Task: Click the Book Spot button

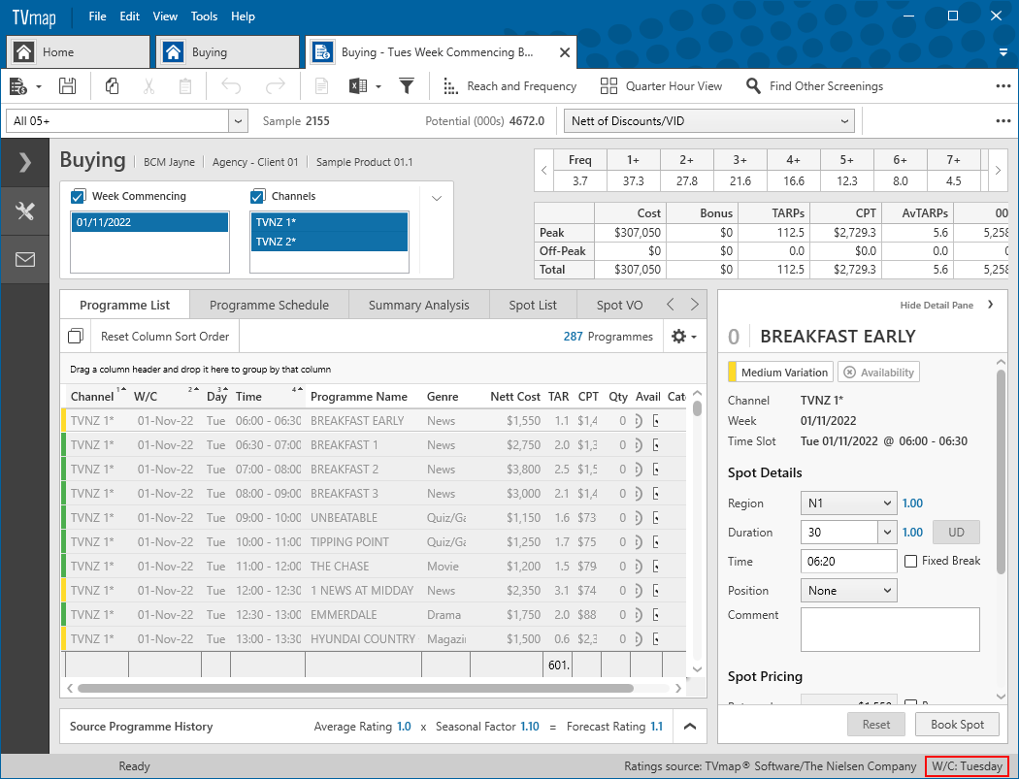Action: [x=957, y=725]
